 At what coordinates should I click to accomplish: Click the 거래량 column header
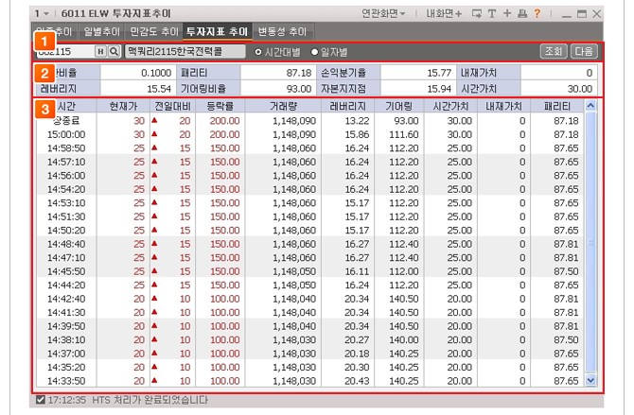(283, 106)
